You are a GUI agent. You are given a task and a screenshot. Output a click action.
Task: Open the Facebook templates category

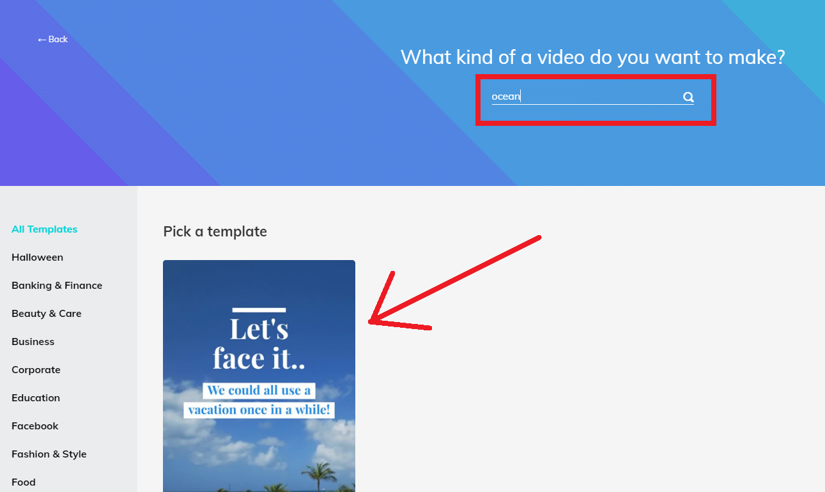pos(35,426)
